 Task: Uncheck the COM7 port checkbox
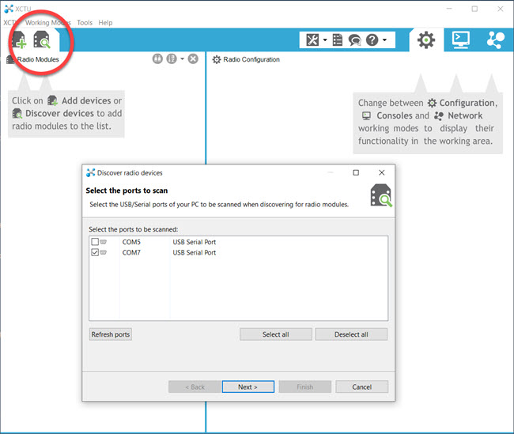pos(95,253)
